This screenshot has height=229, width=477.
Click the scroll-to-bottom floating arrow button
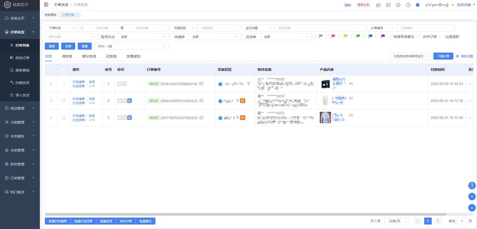pyautogui.click(x=472, y=208)
